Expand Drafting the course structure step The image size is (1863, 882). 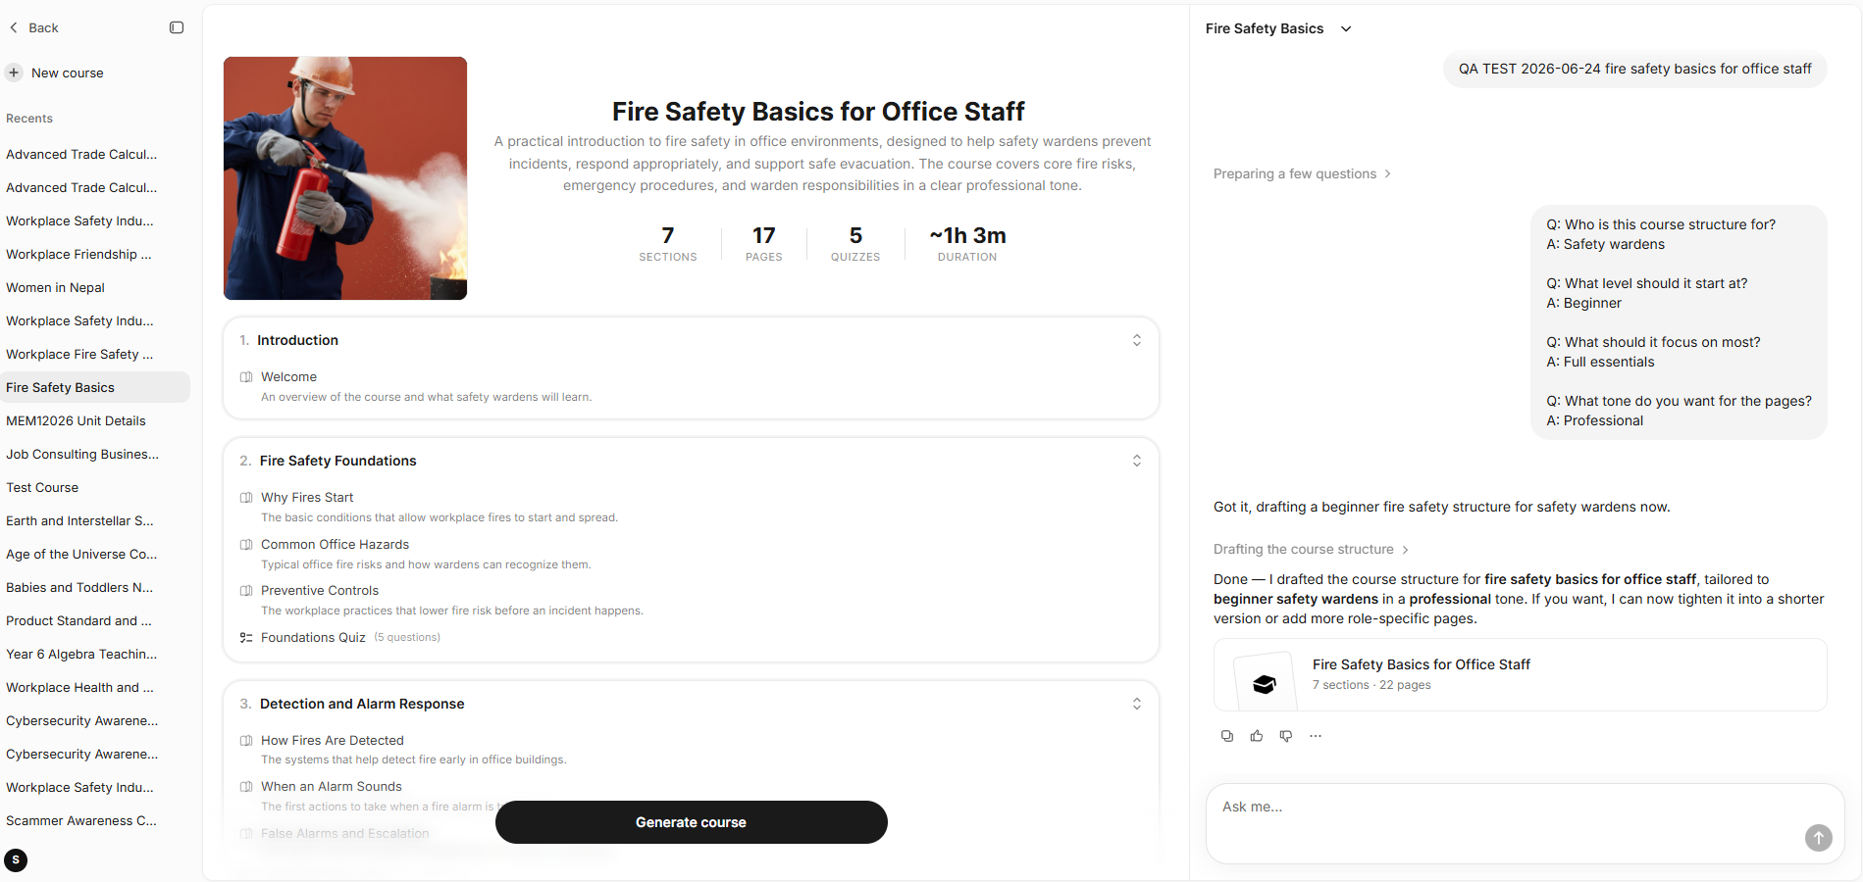pos(1311,549)
